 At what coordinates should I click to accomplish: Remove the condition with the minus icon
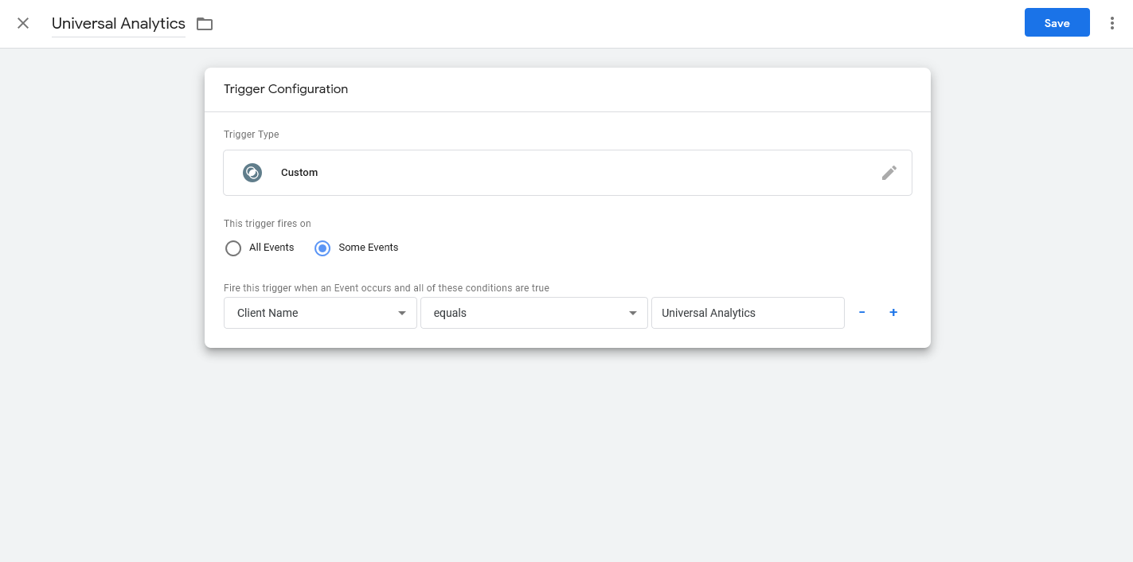click(861, 313)
